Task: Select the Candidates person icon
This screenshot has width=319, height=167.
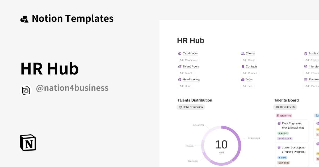Action: coord(180,53)
